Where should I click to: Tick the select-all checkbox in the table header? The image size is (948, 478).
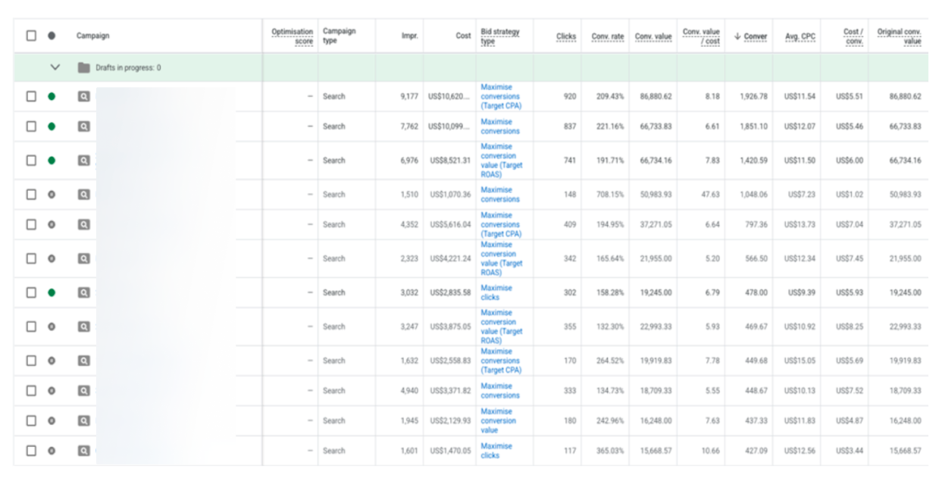tap(31, 36)
